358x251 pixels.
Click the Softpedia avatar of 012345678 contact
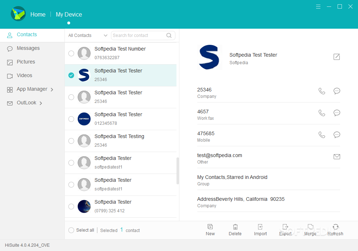pos(84,119)
